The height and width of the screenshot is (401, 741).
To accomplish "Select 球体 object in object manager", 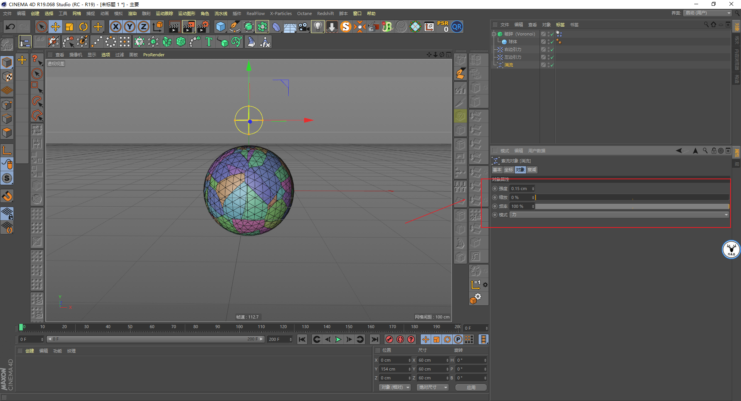I will [x=513, y=42].
